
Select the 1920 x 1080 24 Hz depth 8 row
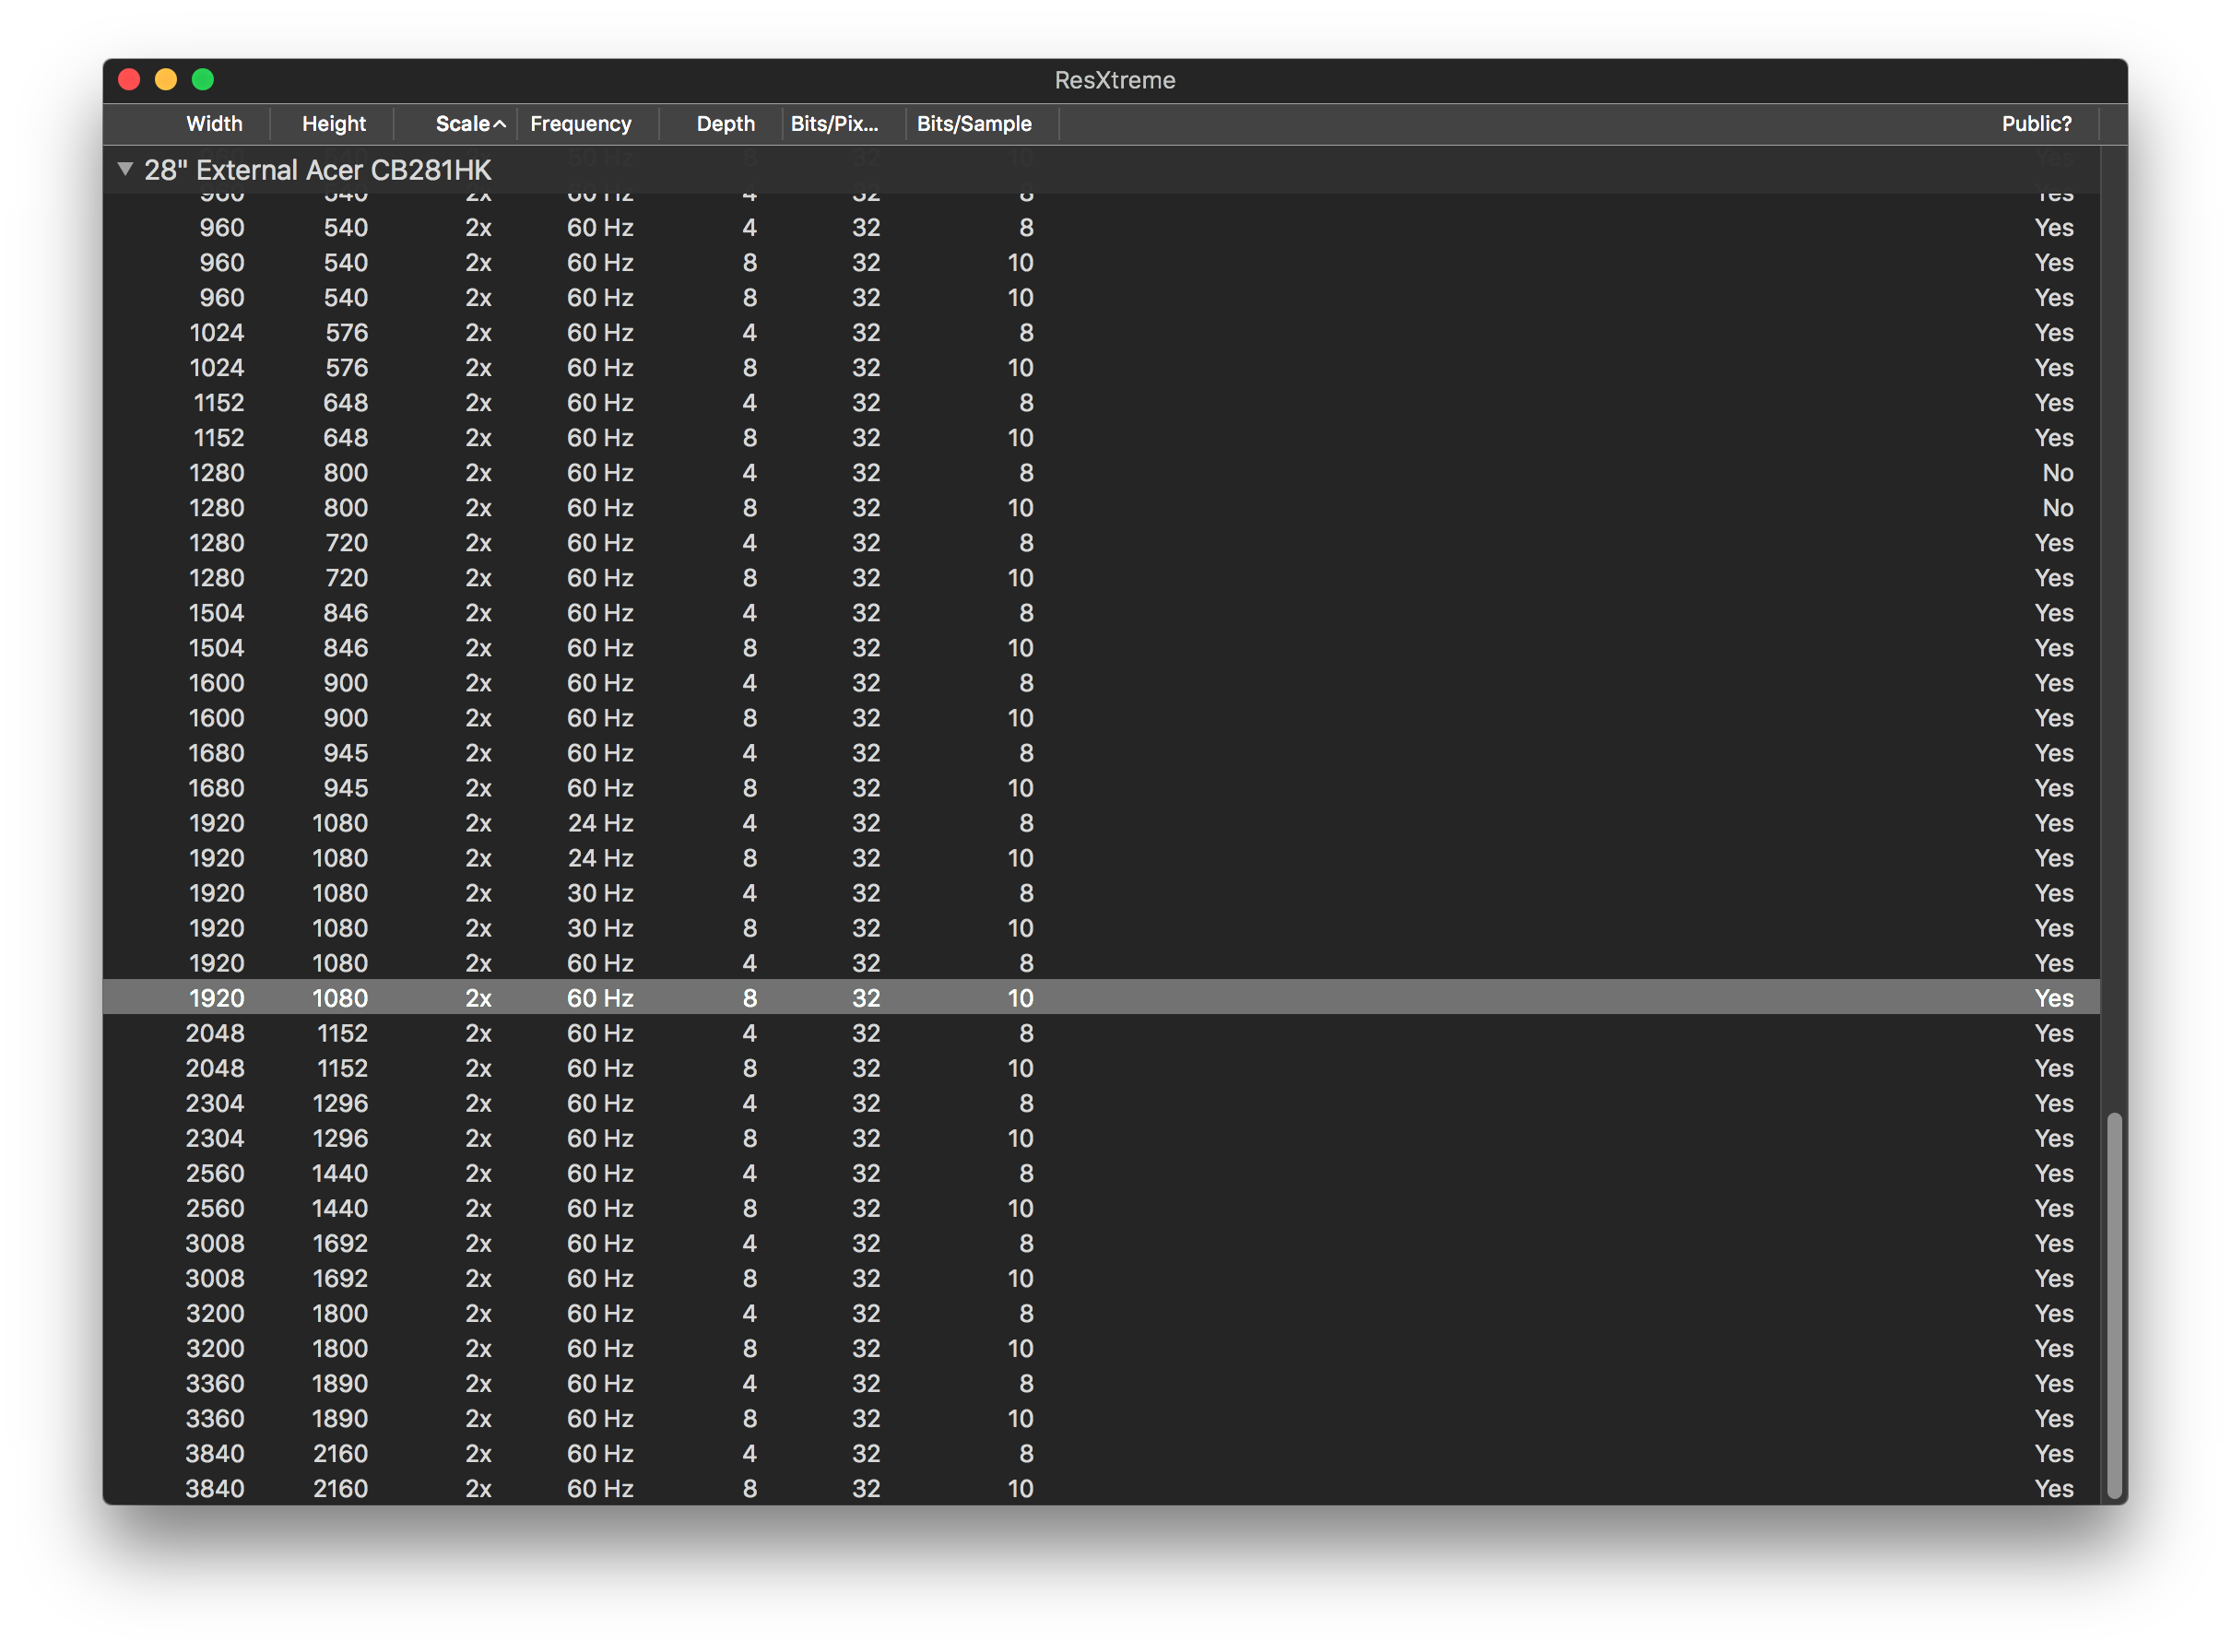click(x=600, y=858)
